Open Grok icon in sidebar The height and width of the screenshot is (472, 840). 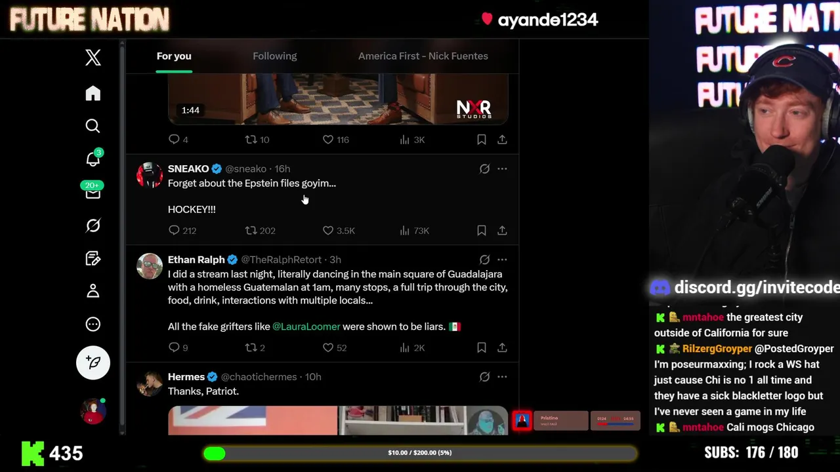point(93,226)
